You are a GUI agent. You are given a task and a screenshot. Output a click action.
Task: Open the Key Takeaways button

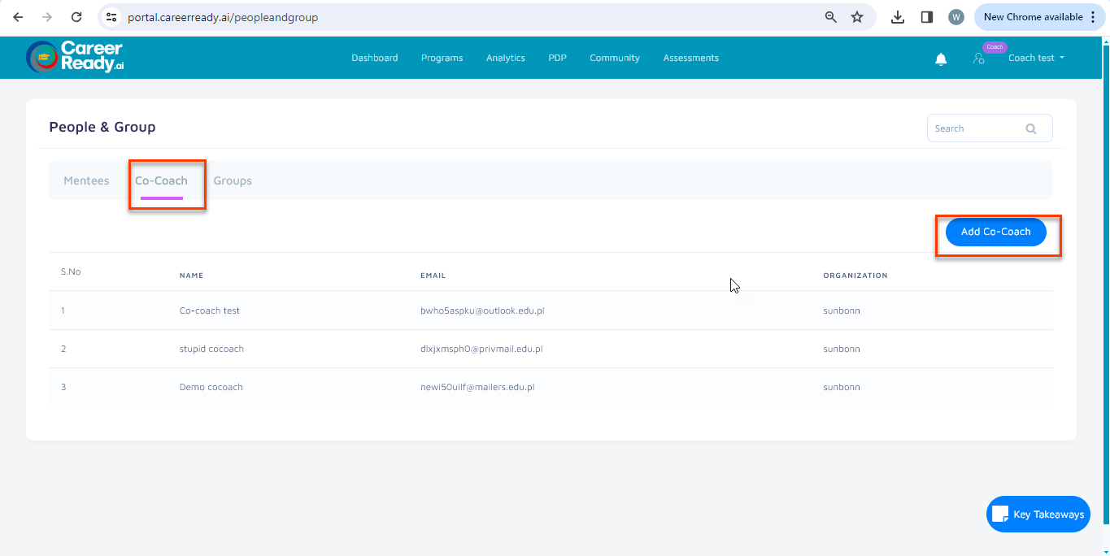[x=1038, y=514]
